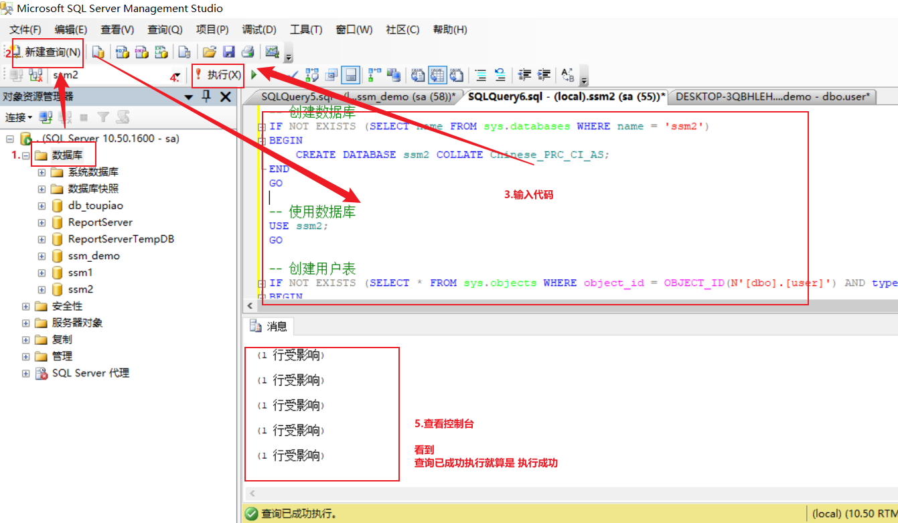Select ReportServerTempDB database
The height and width of the screenshot is (523, 898).
pyautogui.click(x=121, y=239)
